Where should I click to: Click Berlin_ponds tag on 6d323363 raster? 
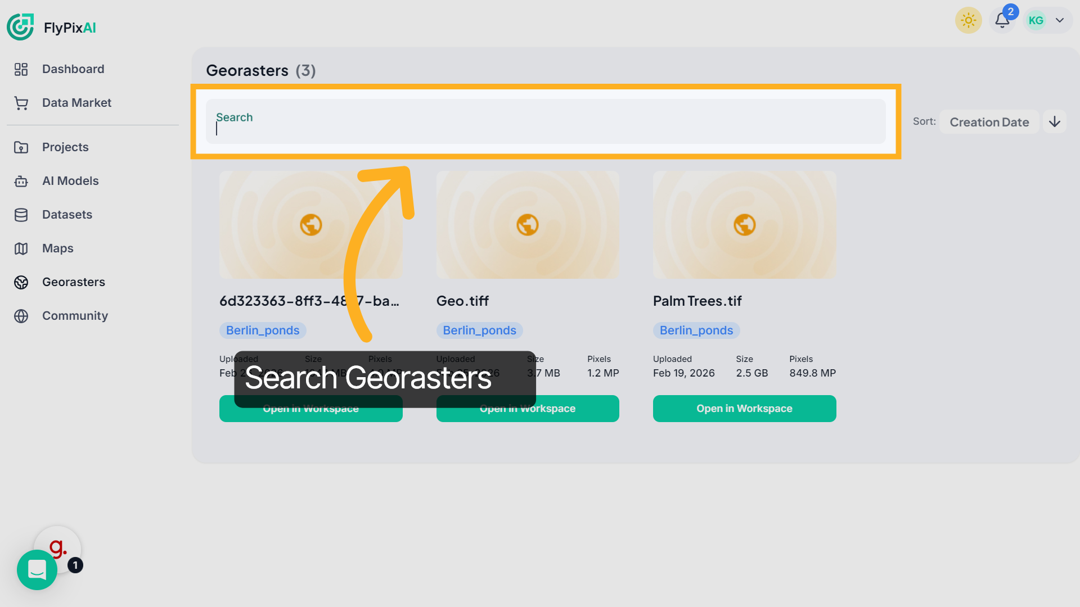263,330
